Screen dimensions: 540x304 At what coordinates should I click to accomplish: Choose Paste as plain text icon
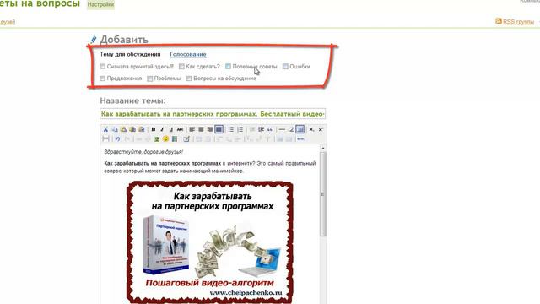(x=132, y=129)
